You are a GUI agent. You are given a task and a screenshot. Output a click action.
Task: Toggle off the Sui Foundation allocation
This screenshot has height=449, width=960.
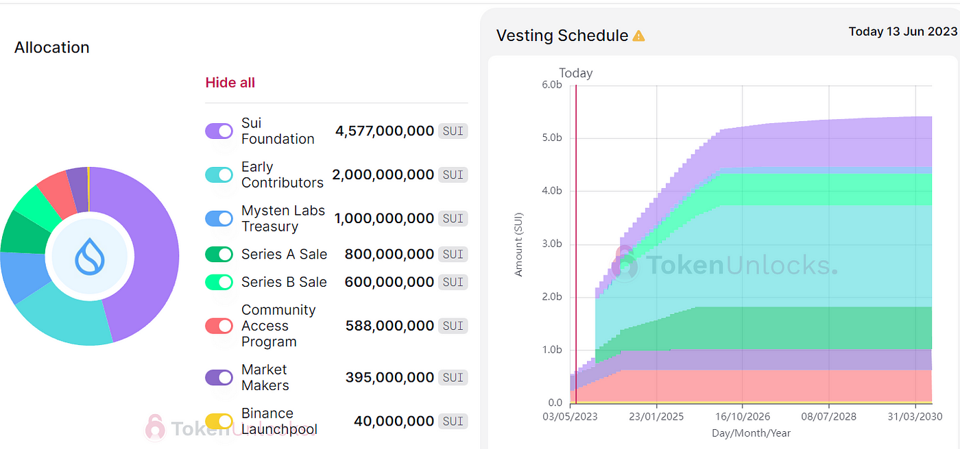(x=219, y=131)
